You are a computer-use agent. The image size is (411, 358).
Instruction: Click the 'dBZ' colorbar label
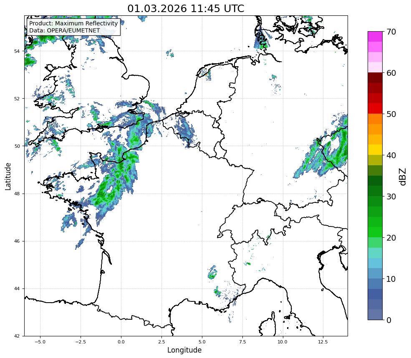click(x=403, y=177)
